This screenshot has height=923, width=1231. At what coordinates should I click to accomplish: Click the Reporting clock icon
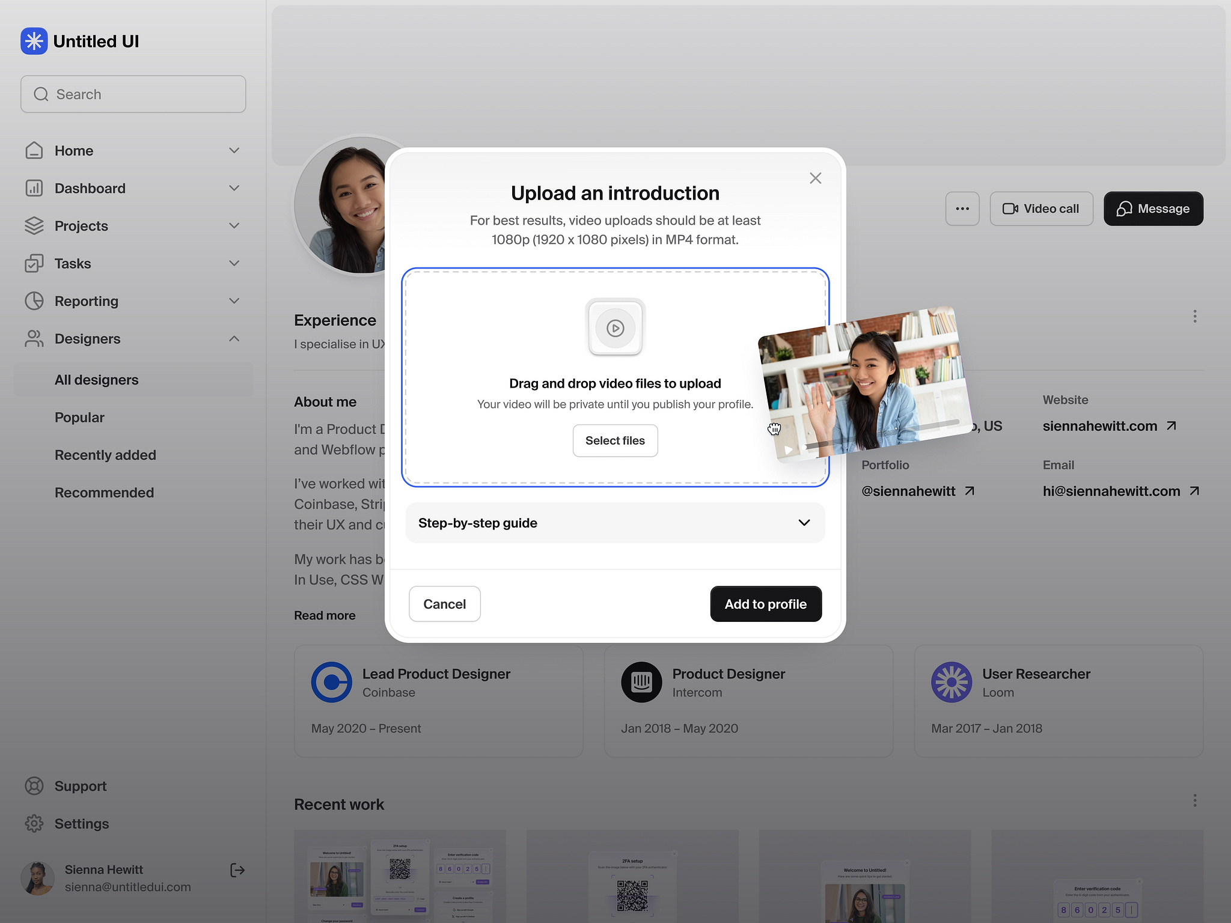[x=34, y=300]
